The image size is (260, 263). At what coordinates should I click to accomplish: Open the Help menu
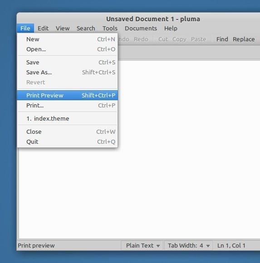pos(171,29)
